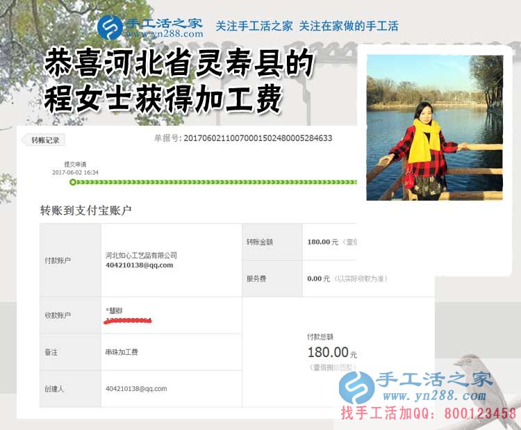The width and height of the screenshot is (521, 430).
Task: Click the green start circle of progress bar
Action: (73, 182)
